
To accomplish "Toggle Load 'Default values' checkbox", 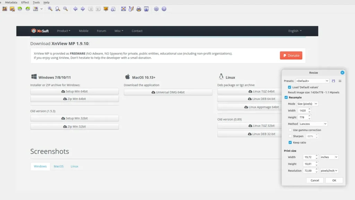I will click(x=289, y=87).
